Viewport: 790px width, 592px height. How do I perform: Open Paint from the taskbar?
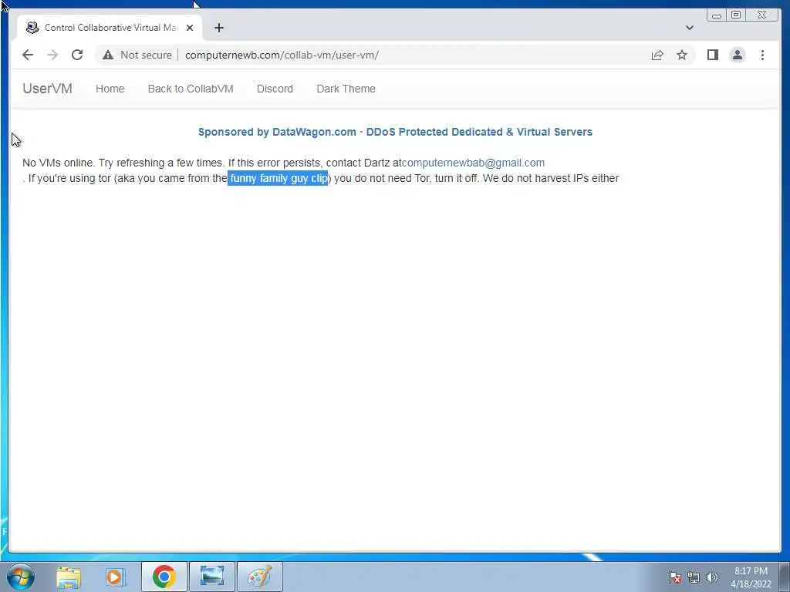259,577
